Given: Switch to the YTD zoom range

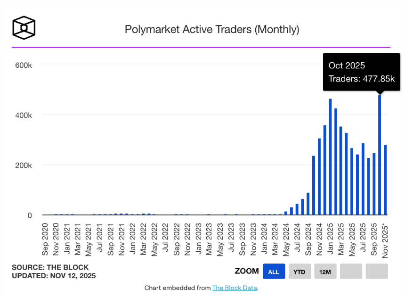Looking at the screenshot, I should point(300,271).
